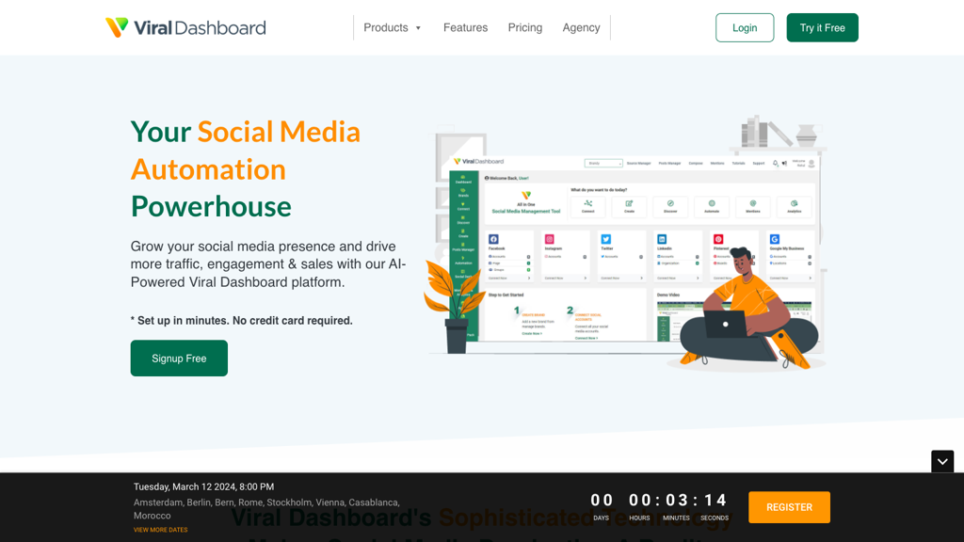Select the Connect tool icon in the mockup
964x542 pixels.
[x=588, y=203]
